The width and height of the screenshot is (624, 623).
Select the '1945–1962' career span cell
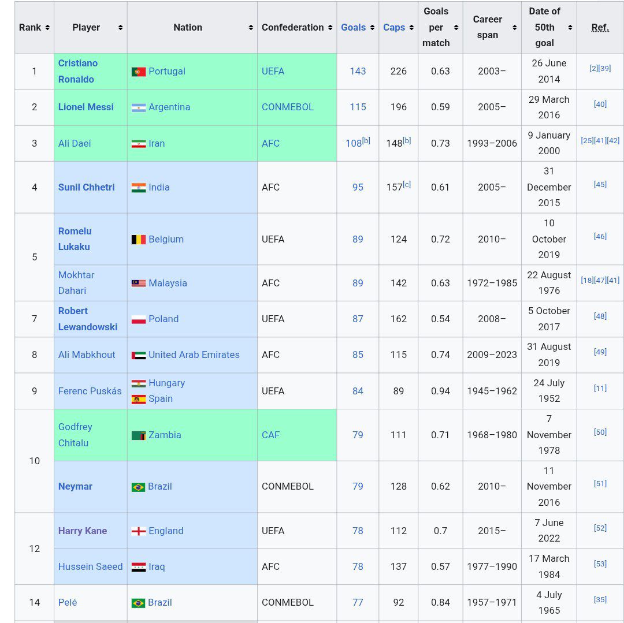pos(492,391)
